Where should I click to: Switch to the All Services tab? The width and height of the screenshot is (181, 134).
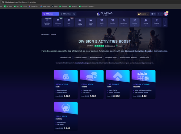pos(66,14)
